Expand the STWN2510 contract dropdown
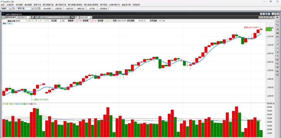The image size is (281, 138). [x=30, y=17]
